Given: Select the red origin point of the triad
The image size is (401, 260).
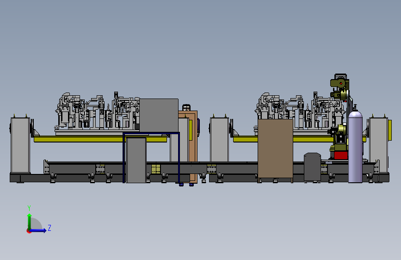Looking at the screenshot, I should 29,231.
